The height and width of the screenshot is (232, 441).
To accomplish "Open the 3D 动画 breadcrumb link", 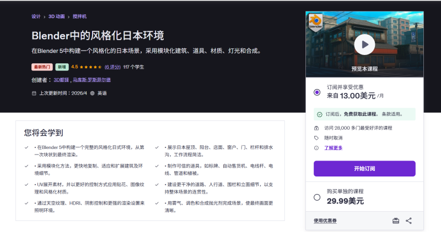I will pos(57,16).
